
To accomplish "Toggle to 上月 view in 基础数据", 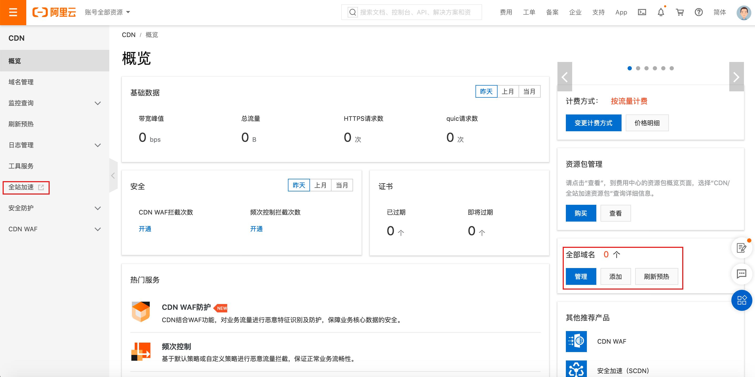I will pos(508,92).
